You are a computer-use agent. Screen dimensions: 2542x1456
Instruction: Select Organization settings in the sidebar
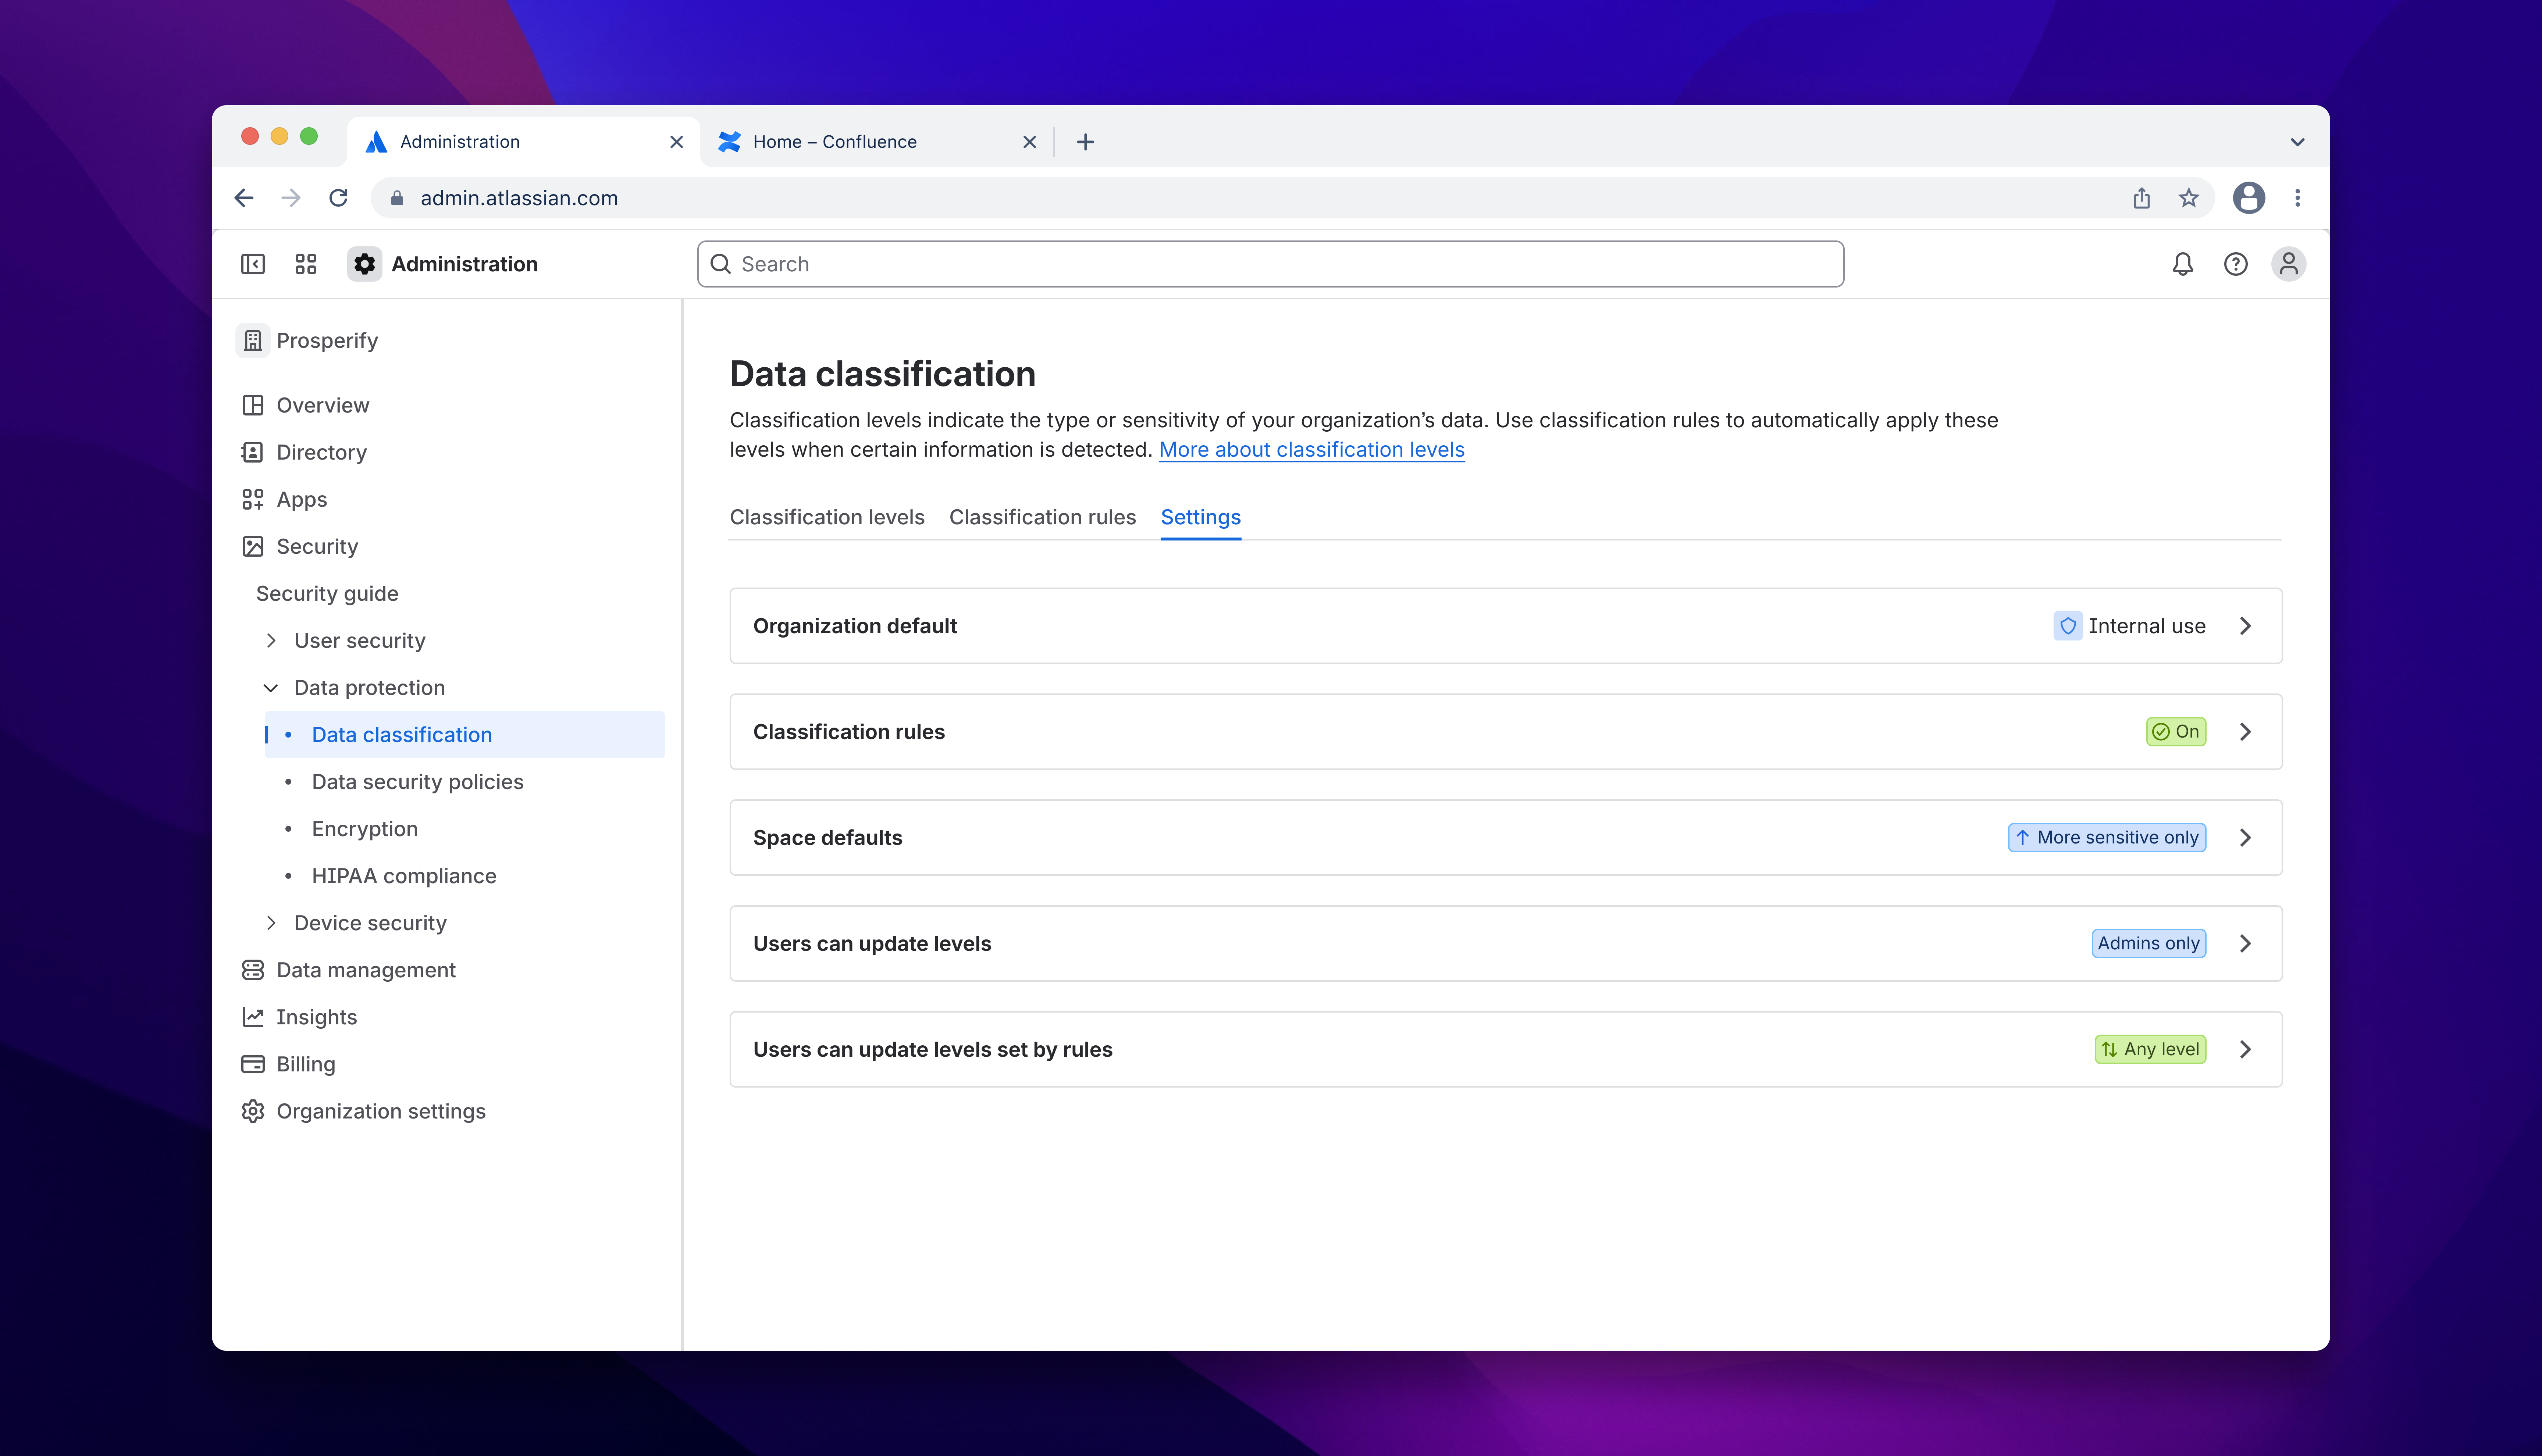pyautogui.click(x=380, y=1111)
